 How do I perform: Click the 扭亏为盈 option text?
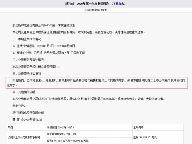49,53
